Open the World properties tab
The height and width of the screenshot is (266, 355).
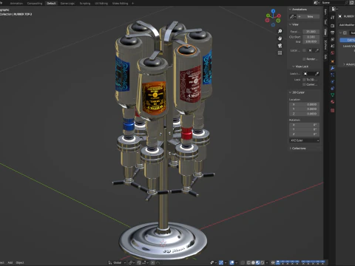tap(333, 52)
